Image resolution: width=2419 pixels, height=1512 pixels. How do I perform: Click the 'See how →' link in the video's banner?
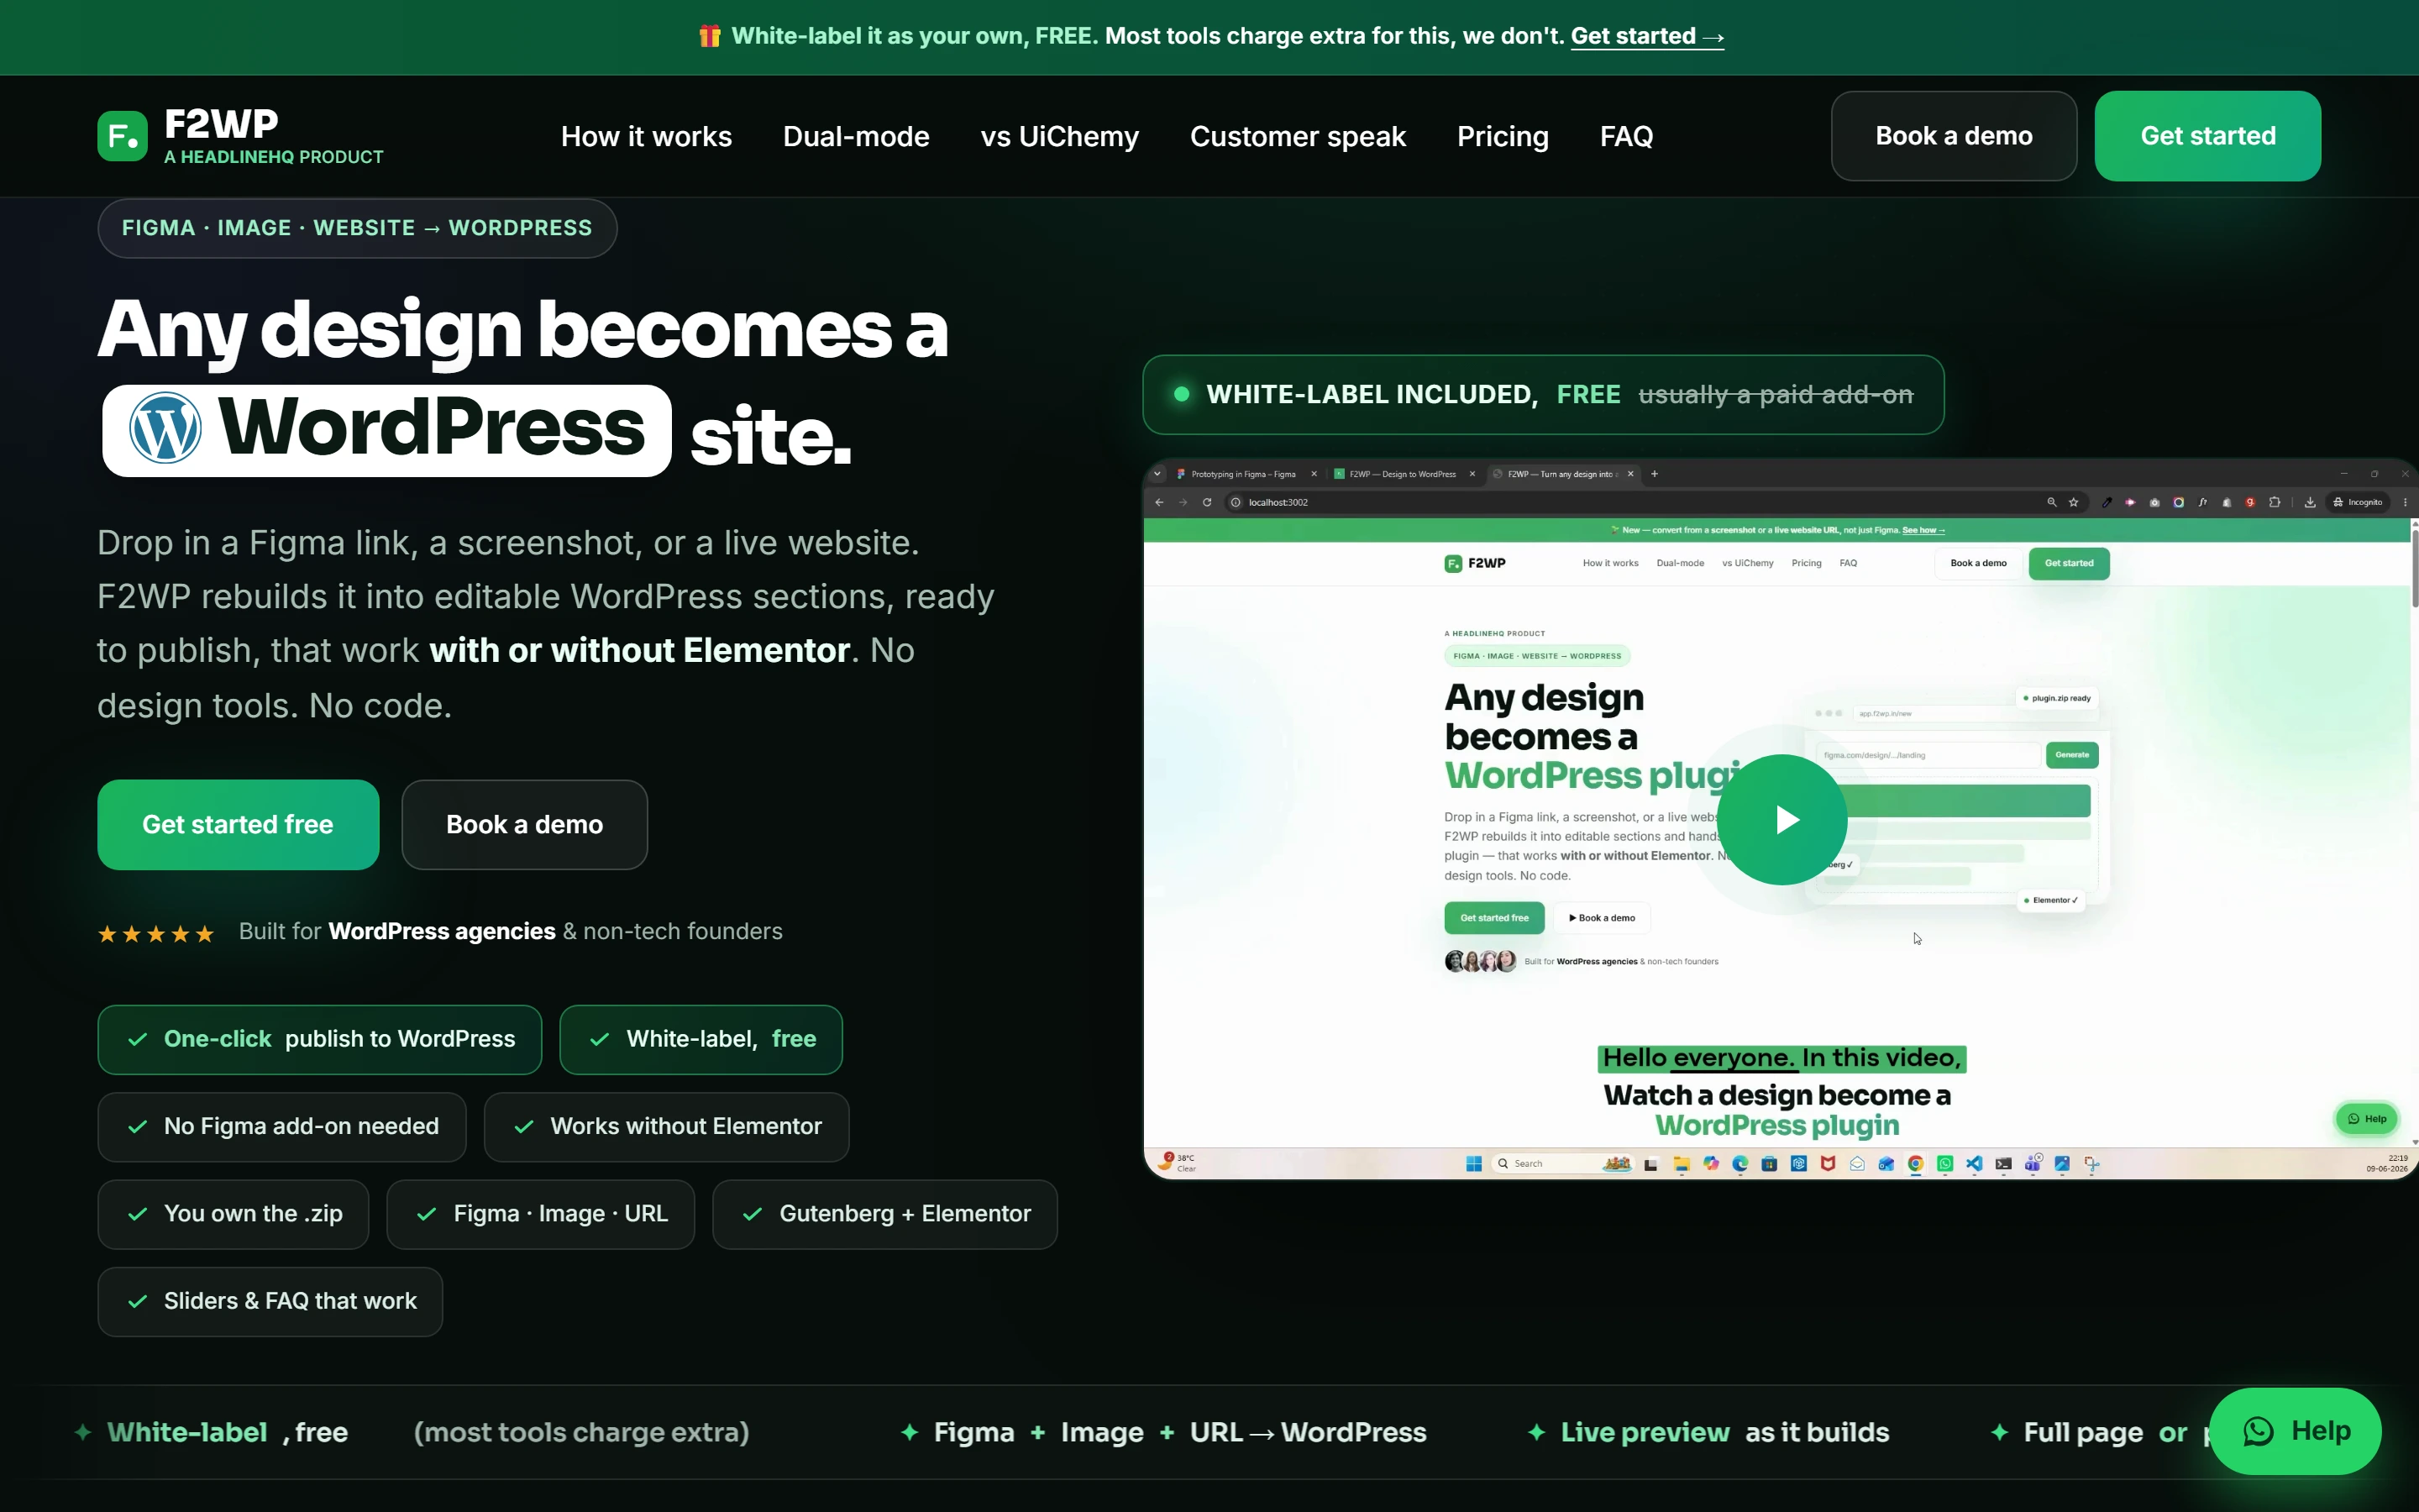[x=1923, y=530]
